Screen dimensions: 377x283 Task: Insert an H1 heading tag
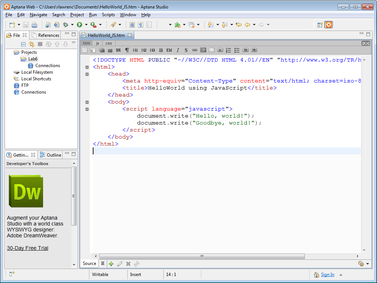pos(135,50)
